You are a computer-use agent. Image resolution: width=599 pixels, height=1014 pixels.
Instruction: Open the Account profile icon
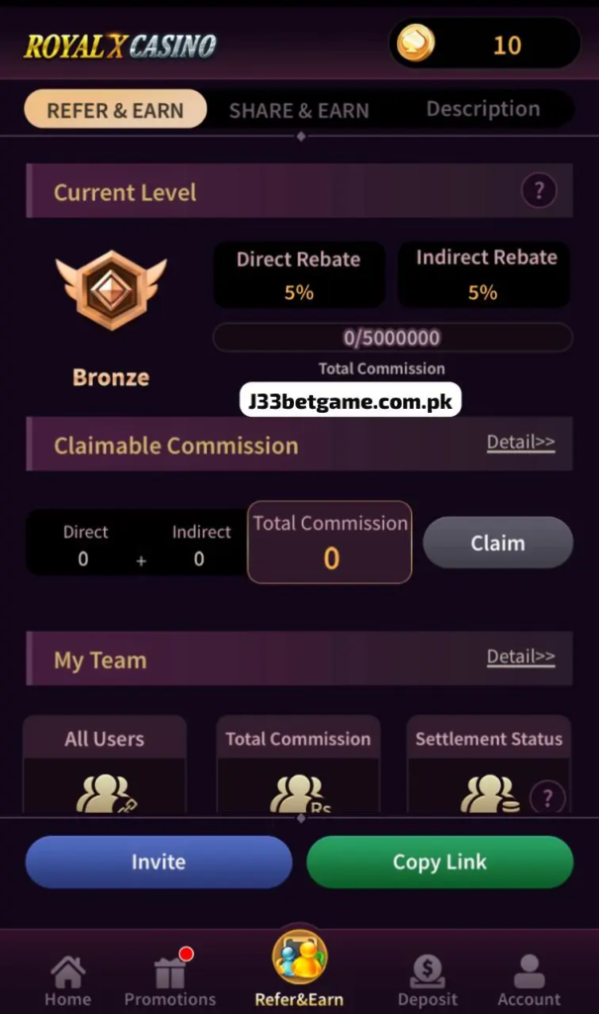click(529, 971)
